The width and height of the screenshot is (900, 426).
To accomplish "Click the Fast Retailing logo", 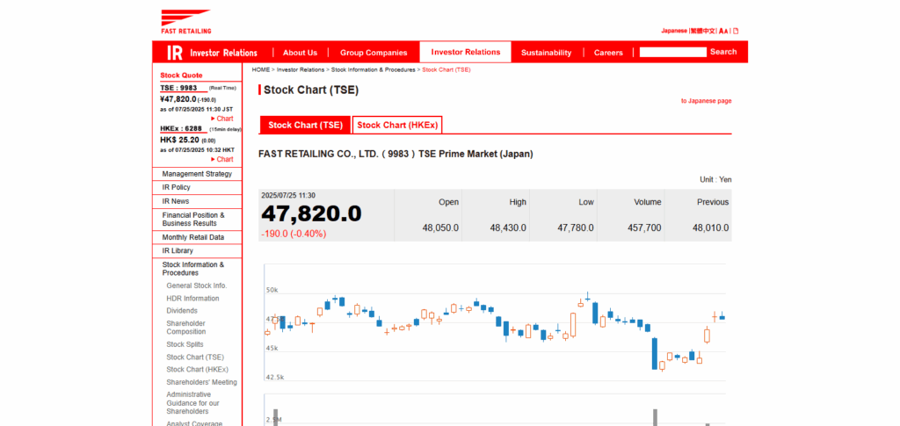I will click(186, 22).
